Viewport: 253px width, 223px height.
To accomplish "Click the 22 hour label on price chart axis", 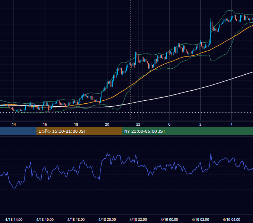I will [138, 125].
